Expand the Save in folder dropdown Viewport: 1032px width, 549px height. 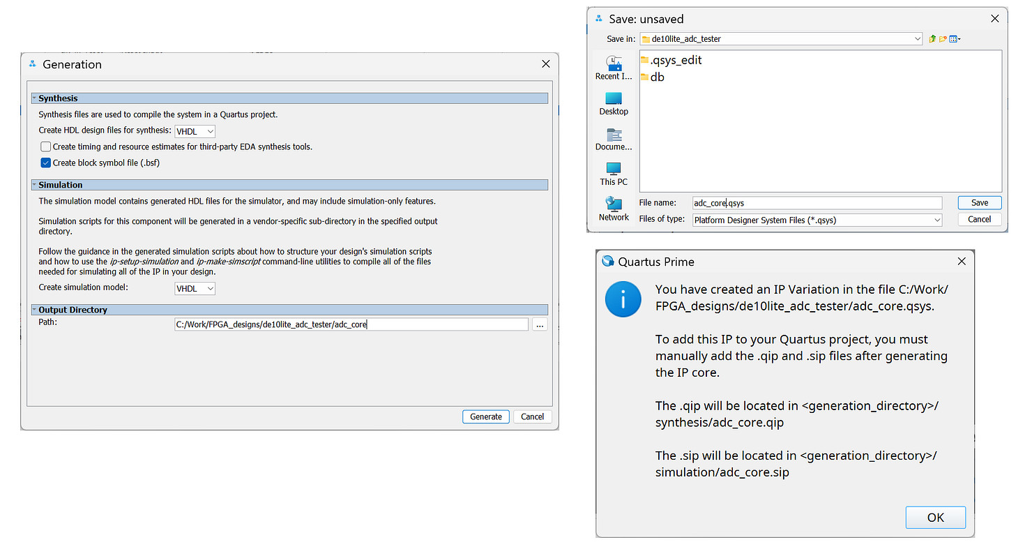(x=918, y=39)
